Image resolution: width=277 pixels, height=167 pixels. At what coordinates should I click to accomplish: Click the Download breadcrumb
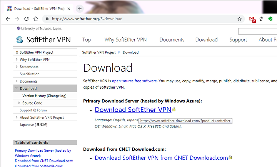(131, 52)
